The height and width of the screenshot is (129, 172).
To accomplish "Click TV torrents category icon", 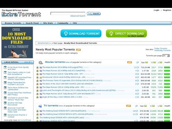I will (40, 106).
